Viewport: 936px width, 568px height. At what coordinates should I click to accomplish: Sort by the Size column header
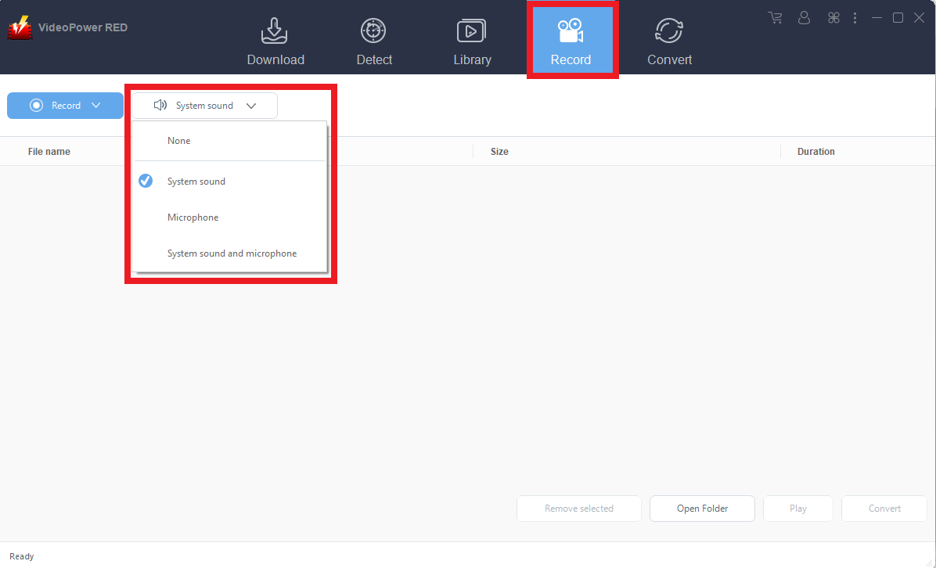tap(499, 152)
